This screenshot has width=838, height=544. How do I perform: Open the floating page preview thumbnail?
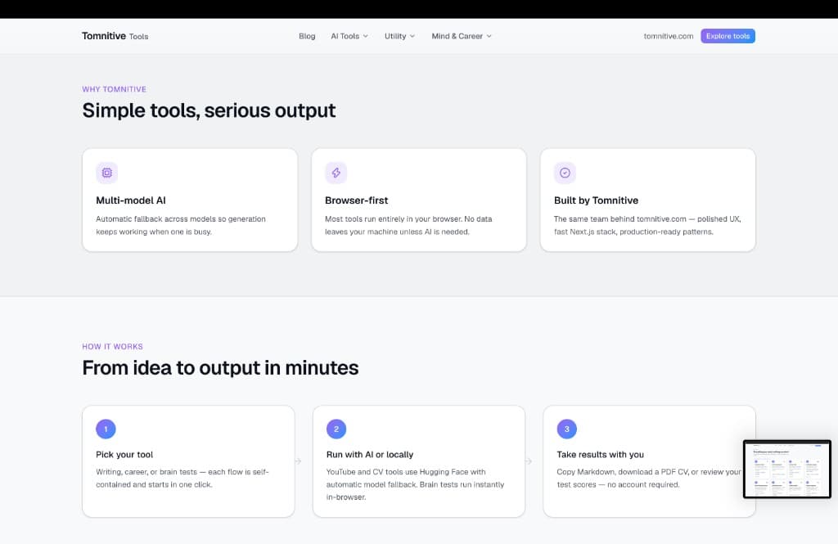coord(786,470)
